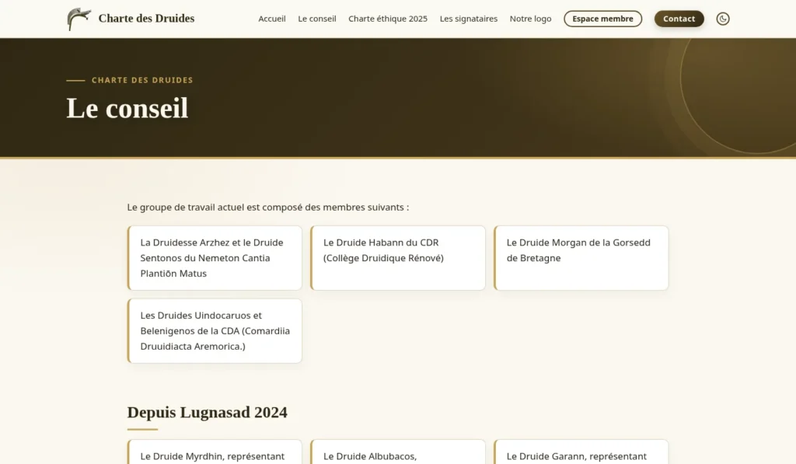Click the Druide Garann card
This screenshot has height=464, width=796.
pos(581,452)
